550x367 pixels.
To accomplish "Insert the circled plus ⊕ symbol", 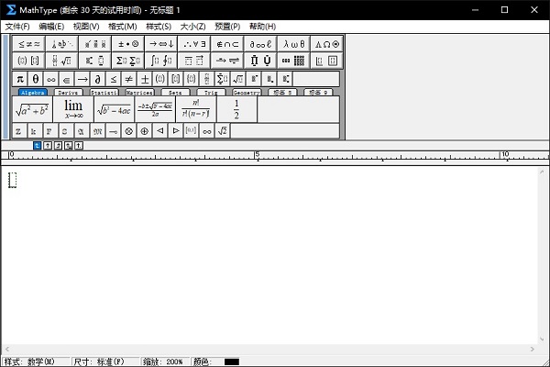I will click(144, 131).
